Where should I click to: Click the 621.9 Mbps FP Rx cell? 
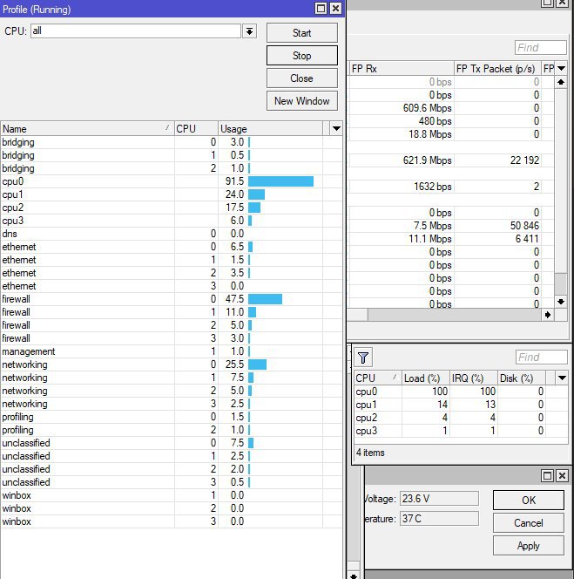click(402, 160)
